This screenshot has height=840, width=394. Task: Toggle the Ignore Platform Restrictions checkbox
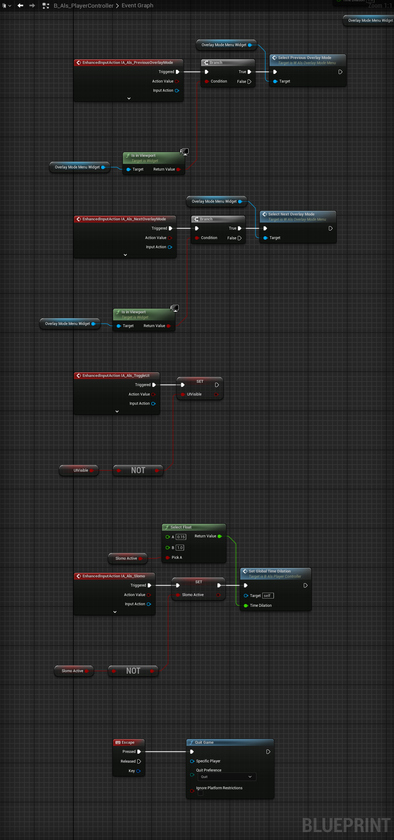(201, 793)
